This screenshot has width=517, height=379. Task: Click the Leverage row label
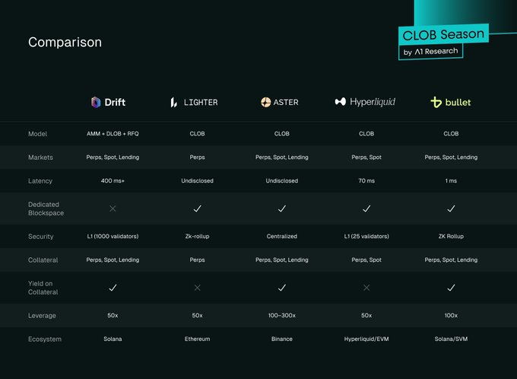click(x=42, y=315)
